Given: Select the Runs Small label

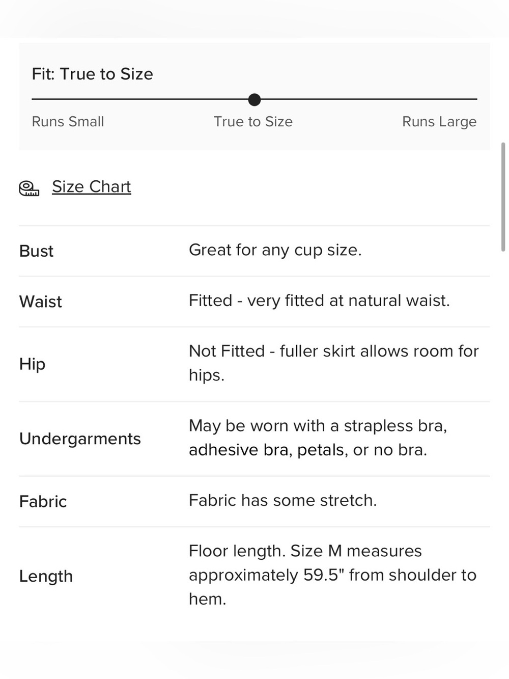Looking at the screenshot, I should tap(68, 122).
